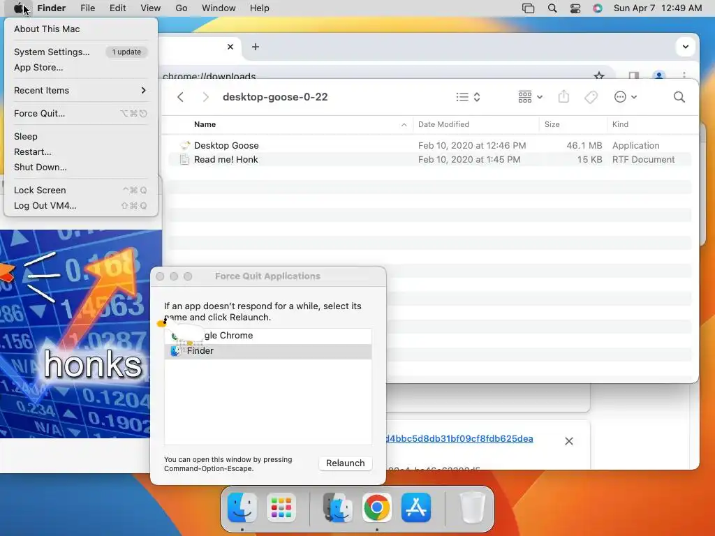Open the File menu

87,8
